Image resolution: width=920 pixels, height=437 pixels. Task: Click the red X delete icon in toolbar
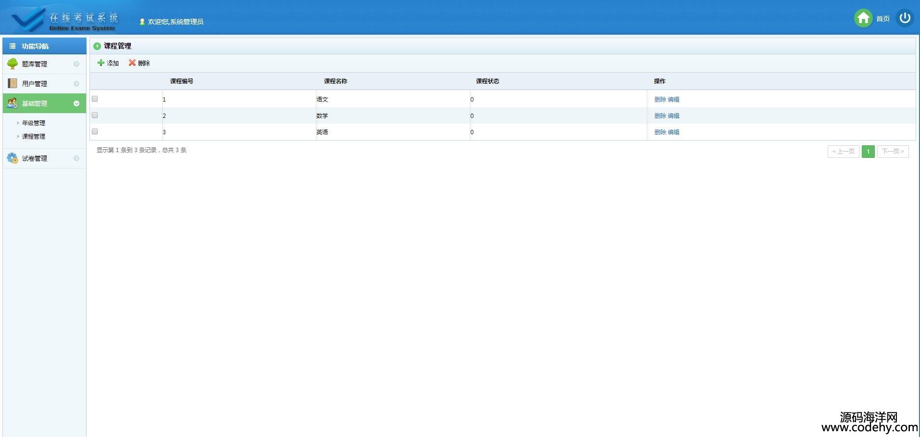132,63
